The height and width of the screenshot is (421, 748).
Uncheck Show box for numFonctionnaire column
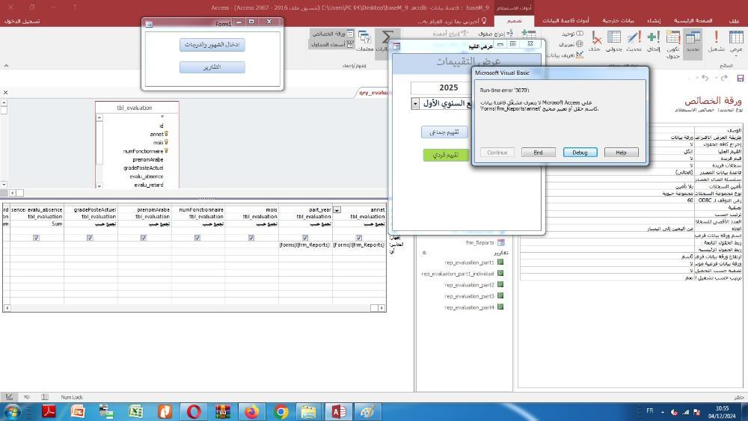[x=197, y=238]
